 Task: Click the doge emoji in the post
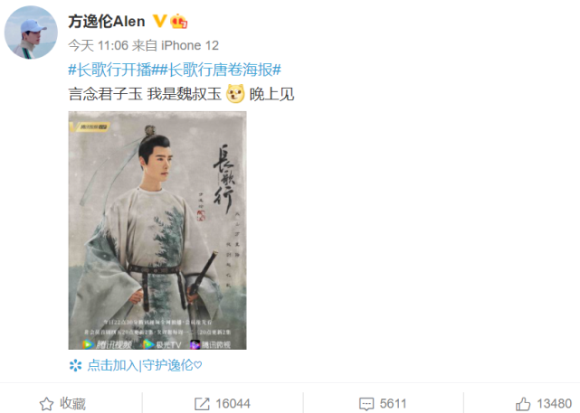click(x=235, y=94)
